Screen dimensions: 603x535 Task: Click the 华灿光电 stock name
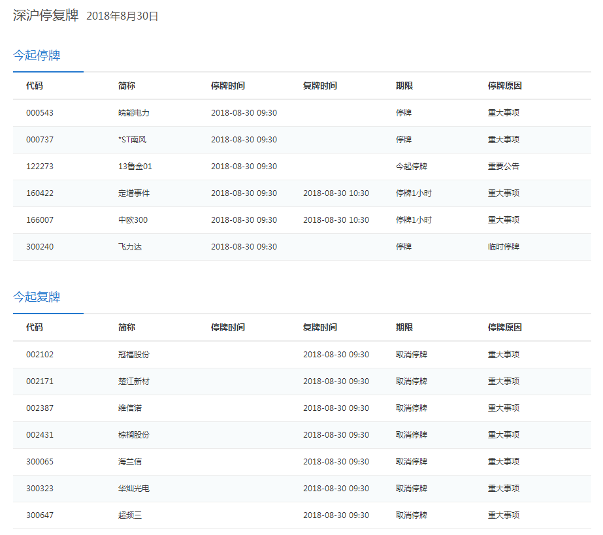(x=134, y=489)
